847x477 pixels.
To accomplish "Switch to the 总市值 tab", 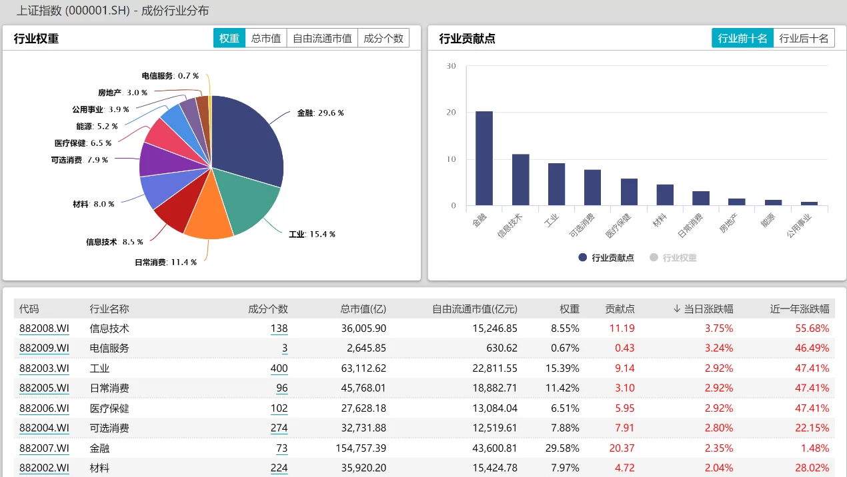I will [x=266, y=38].
